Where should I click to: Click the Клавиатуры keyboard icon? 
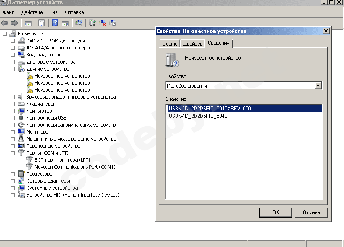pos(21,104)
